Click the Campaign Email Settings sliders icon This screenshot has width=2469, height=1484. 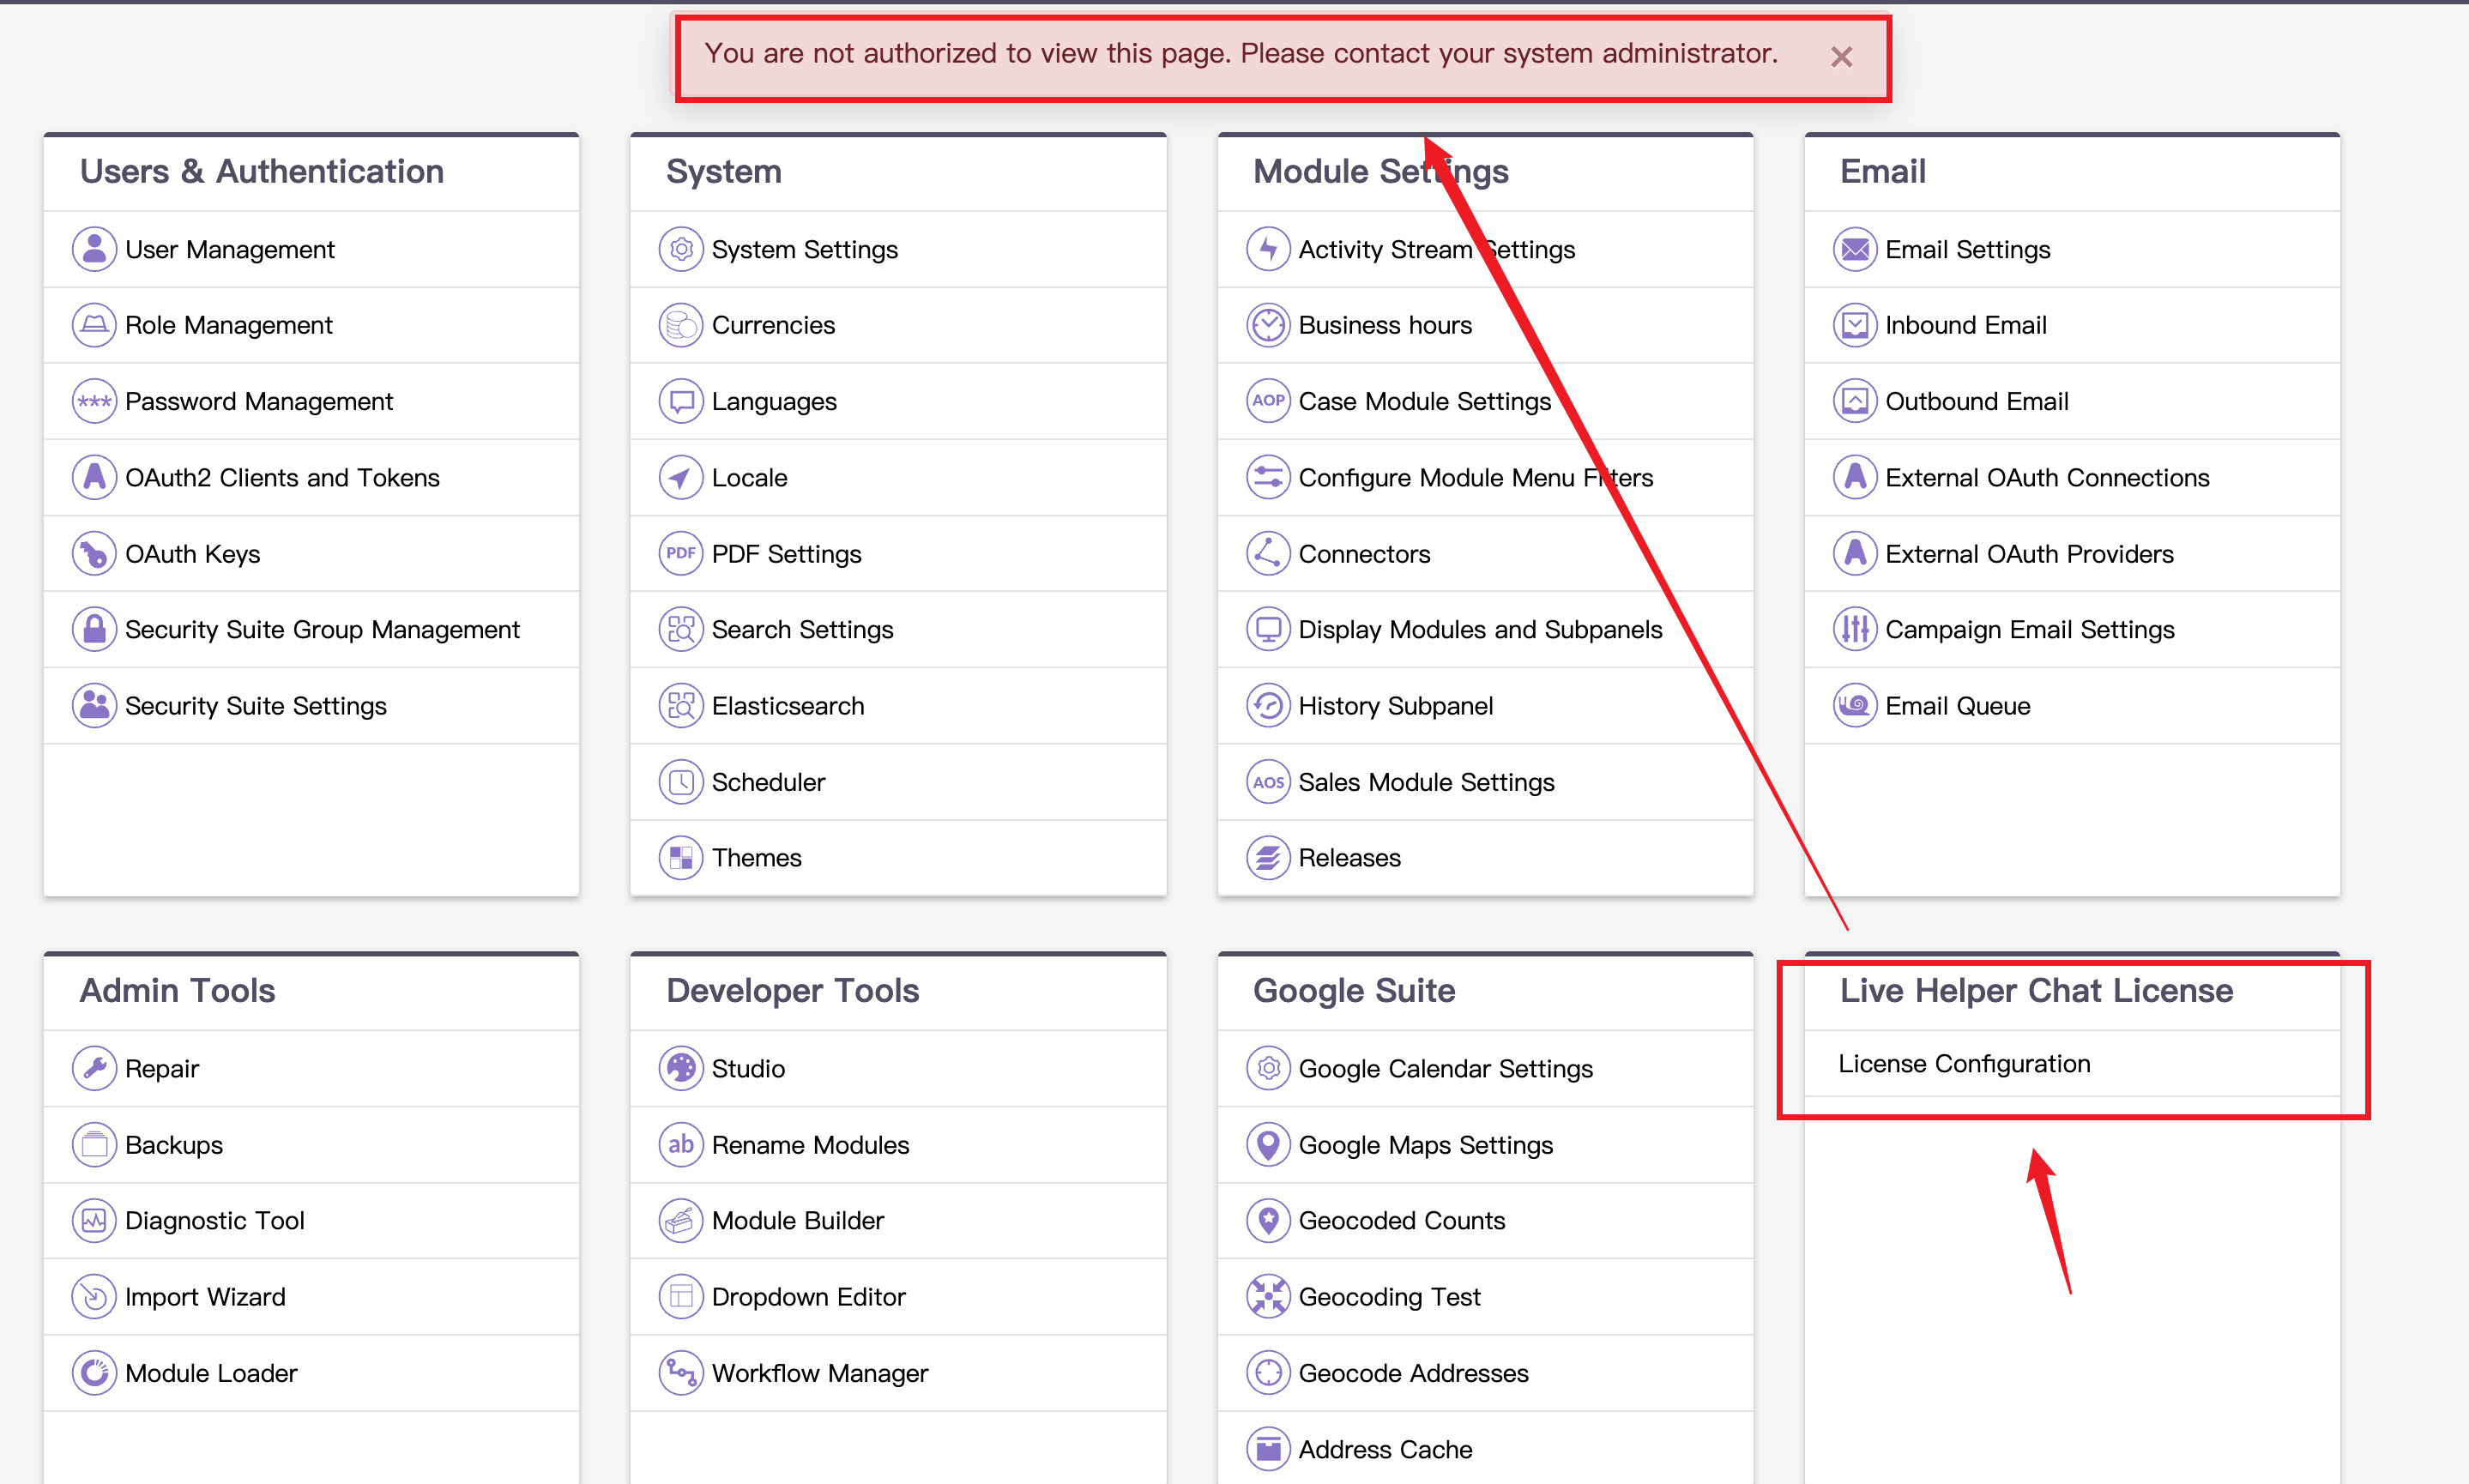click(x=1855, y=629)
